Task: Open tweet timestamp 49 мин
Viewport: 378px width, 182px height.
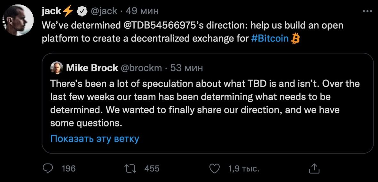Action: [142, 11]
